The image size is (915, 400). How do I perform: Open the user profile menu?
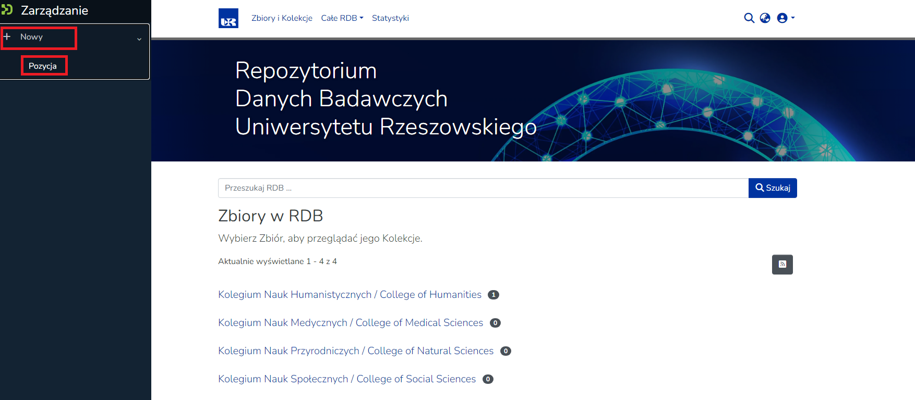786,18
